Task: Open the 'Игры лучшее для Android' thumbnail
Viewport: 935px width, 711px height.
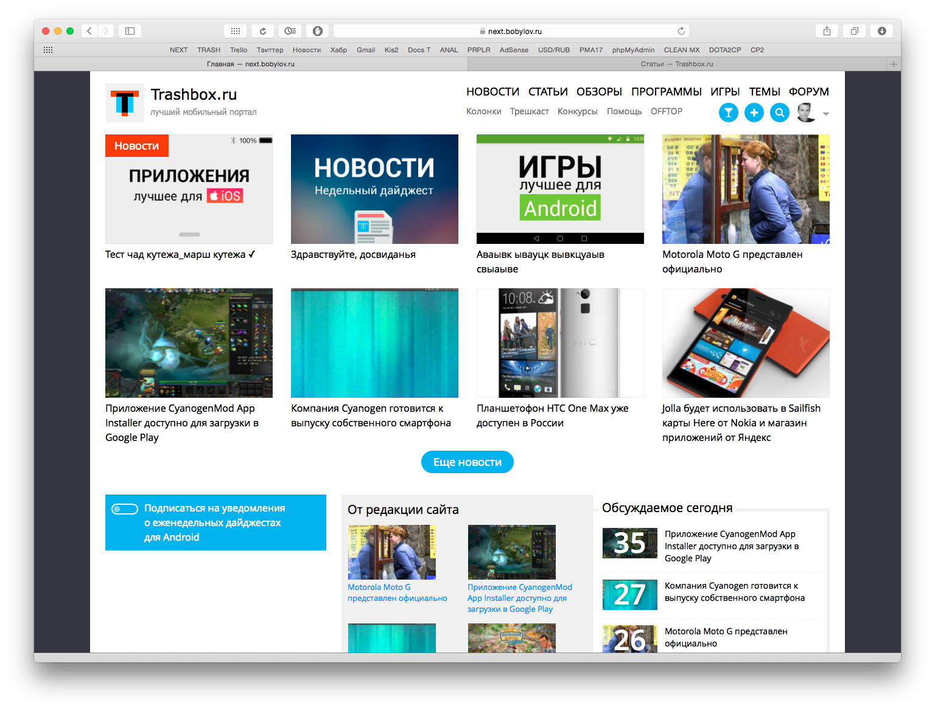Action: pos(560,189)
